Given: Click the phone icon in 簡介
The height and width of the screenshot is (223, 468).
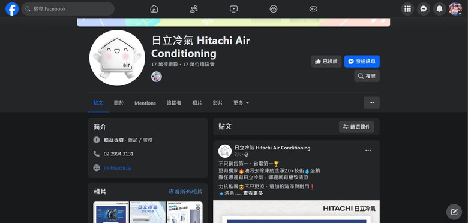Looking at the screenshot, I should [97, 154].
